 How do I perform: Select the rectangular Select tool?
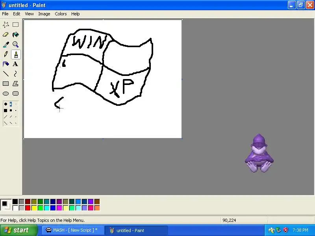point(15,24)
